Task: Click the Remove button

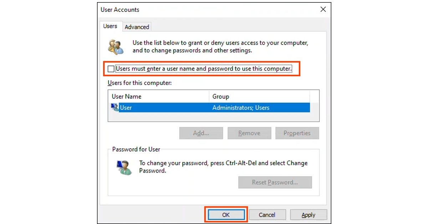Action: coord(249,133)
